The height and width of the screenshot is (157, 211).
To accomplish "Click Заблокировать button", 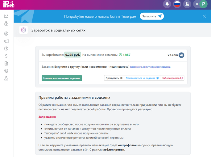I will click(x=172, y=78).
